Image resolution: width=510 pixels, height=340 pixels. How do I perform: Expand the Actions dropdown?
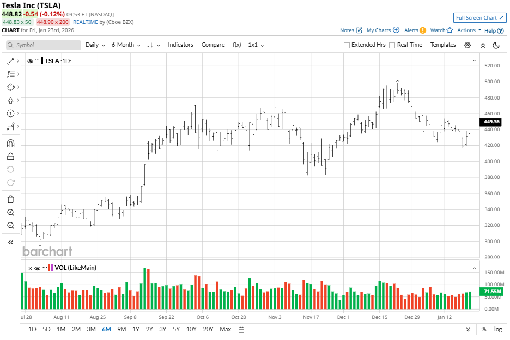[x=469, y=30]
